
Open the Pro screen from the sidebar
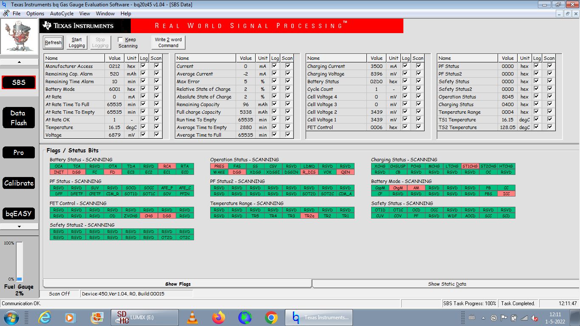pyautogui.click(x=19, y=152)
